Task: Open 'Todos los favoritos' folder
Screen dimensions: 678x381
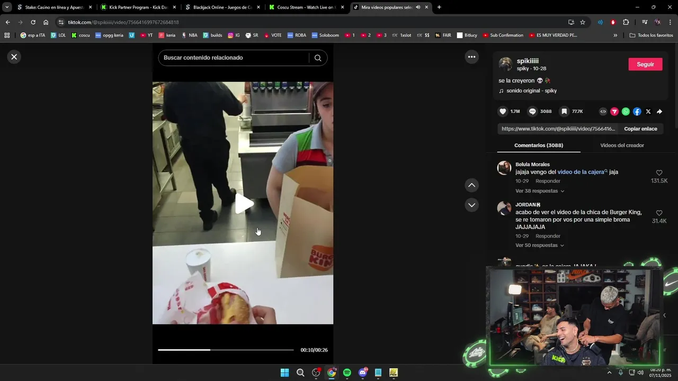Action: pyautogui.click(x=651, y=35)
